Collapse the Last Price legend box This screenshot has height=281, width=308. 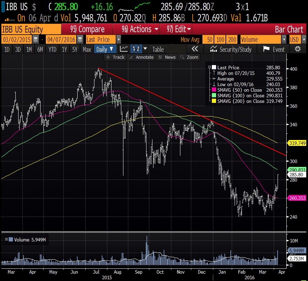209,67
